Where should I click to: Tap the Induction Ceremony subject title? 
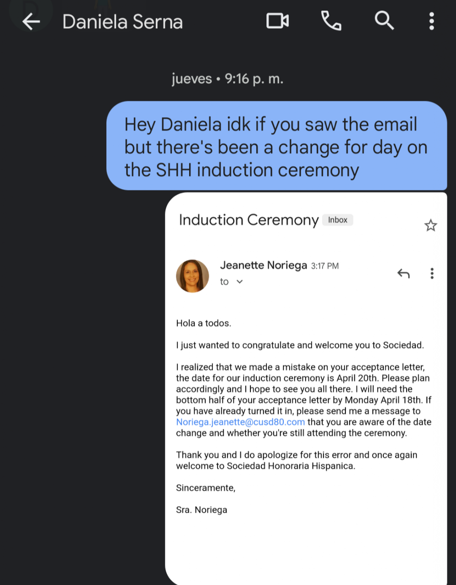pyautogui.click(x=249, y=220)
